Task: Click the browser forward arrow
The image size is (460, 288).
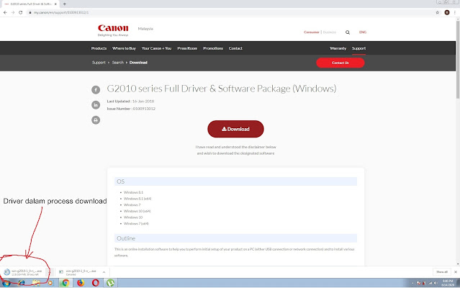Action: pos(13,12)
